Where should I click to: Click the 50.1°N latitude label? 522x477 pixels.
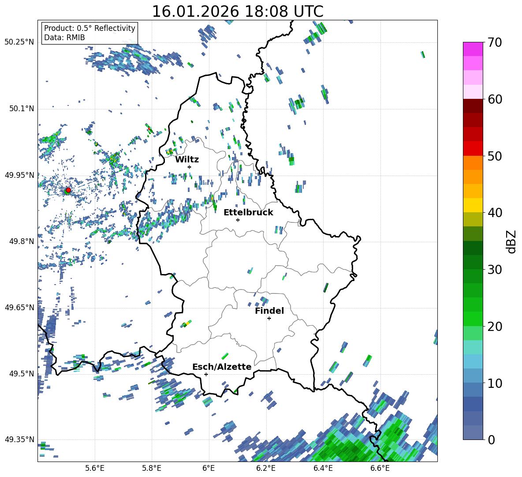(21, 109)
